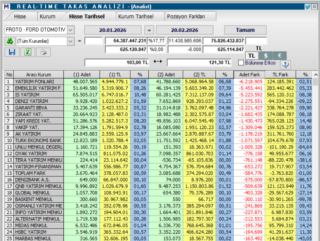Click the double-headed arrow between prices

pyautogui.click(x=158, y=62)
